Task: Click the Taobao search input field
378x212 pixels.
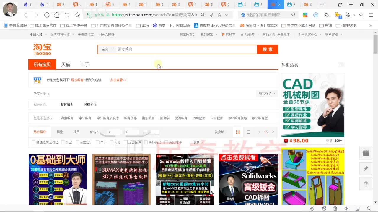Action: pos(186,49)
